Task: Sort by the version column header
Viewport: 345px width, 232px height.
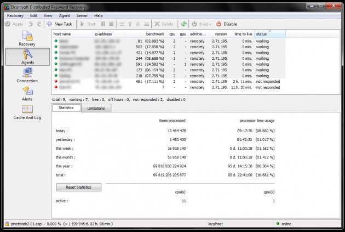Action: (x=219, y=34)
